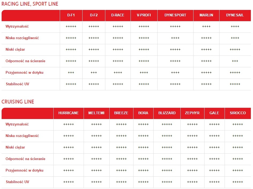Click MARLIN's "++++" Wytrzymałość rating

click(206, 27)
